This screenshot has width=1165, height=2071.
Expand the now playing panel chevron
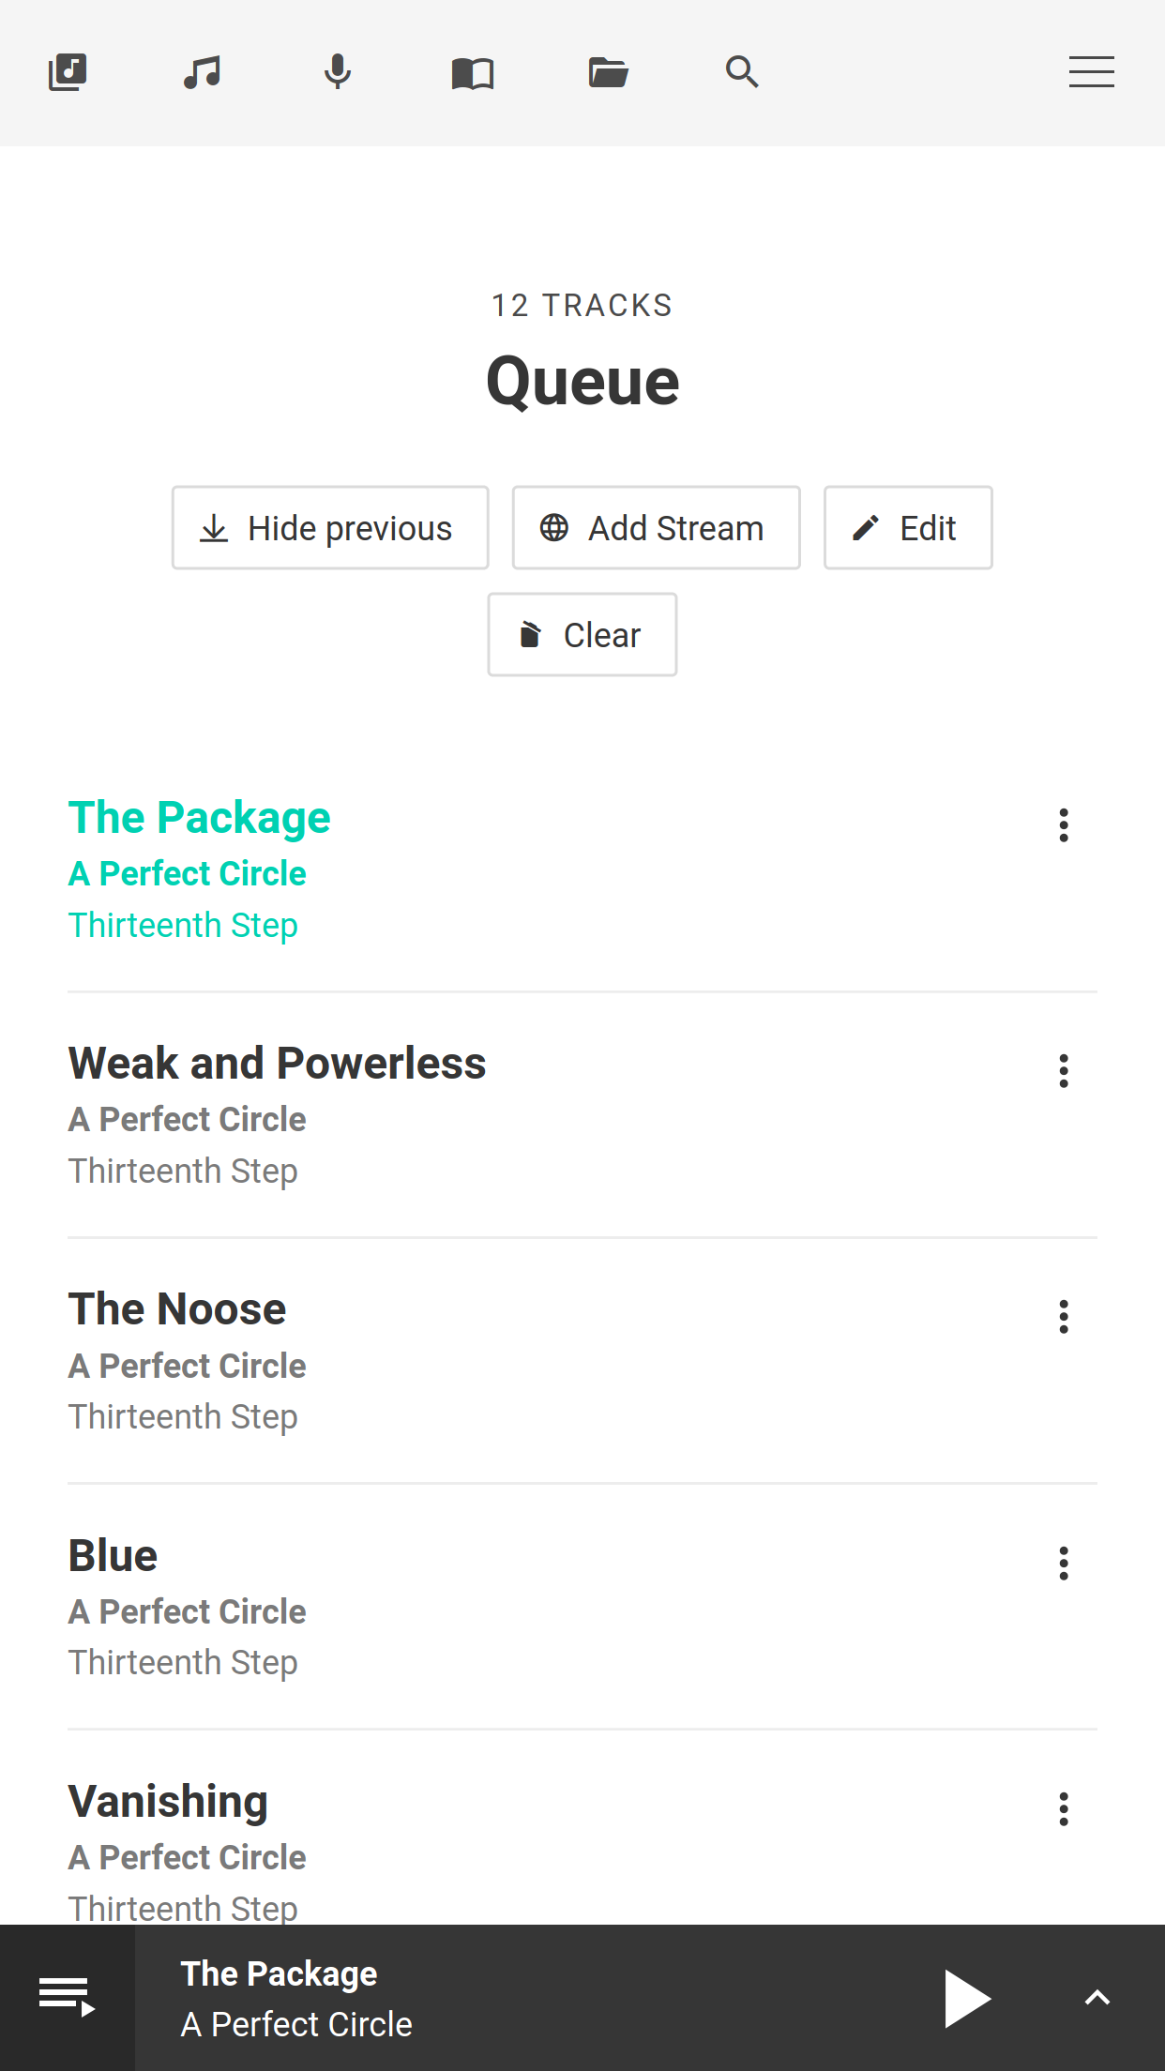coord(1097,1998)
